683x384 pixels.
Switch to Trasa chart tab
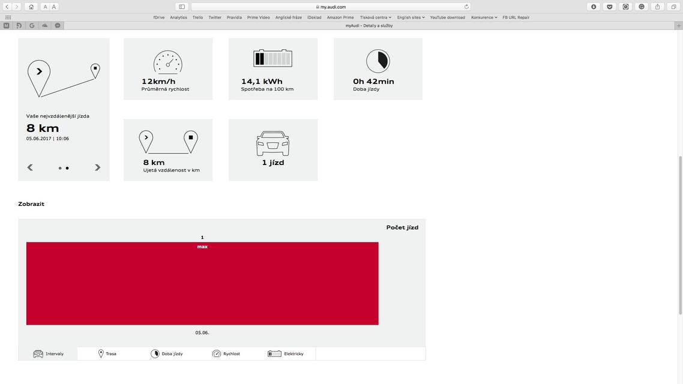(107, 354)
